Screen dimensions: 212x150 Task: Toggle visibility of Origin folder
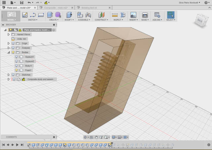coord(13,43)
